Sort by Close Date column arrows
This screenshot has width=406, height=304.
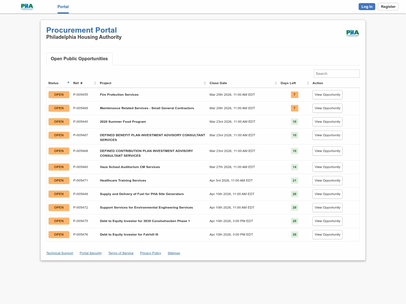point(276,83)
